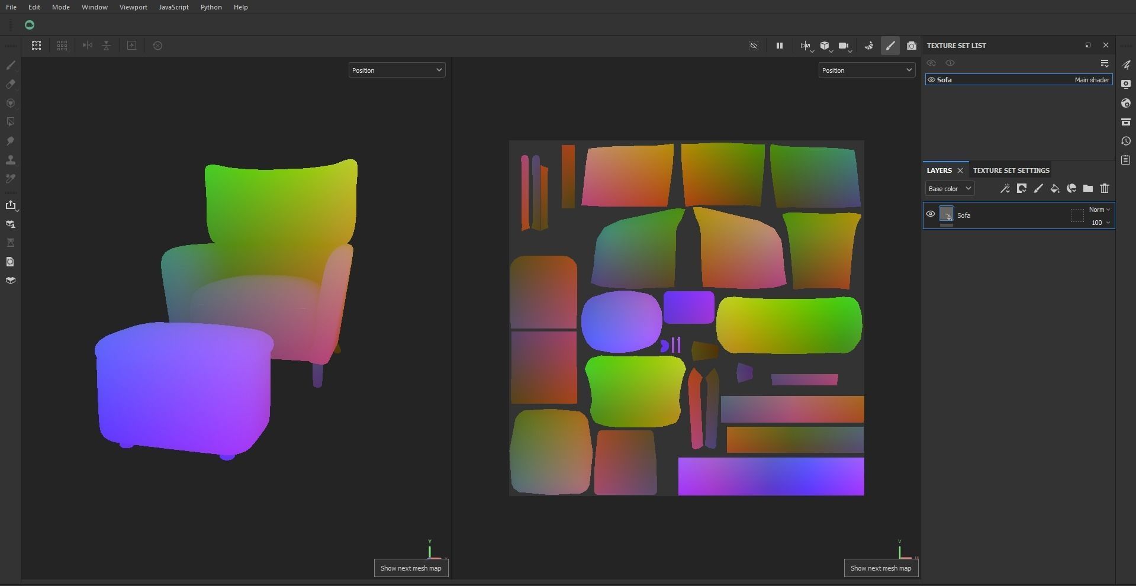This screenshot has height=586, width=1136.
Task: Select the Clone stamp tool
Action: [11, 160]
